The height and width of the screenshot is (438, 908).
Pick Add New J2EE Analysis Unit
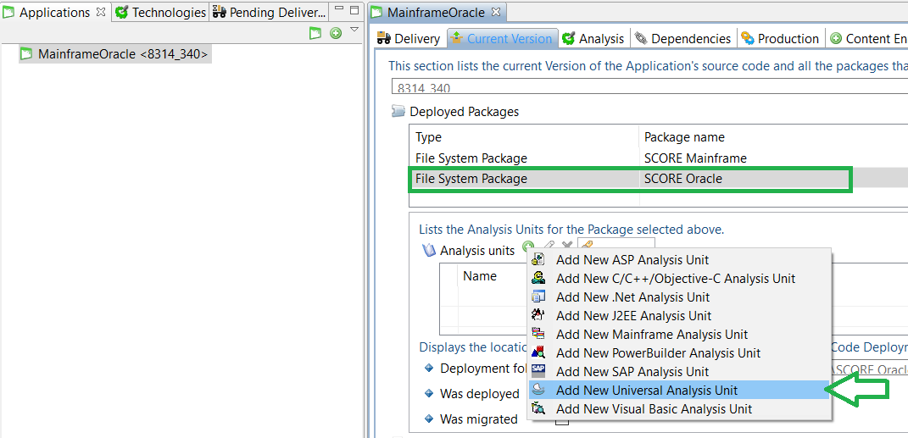633,316
